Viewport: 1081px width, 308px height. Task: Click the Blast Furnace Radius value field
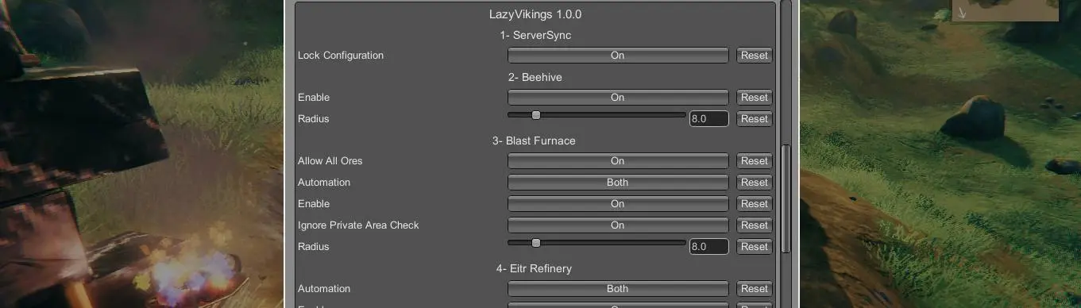708,247
